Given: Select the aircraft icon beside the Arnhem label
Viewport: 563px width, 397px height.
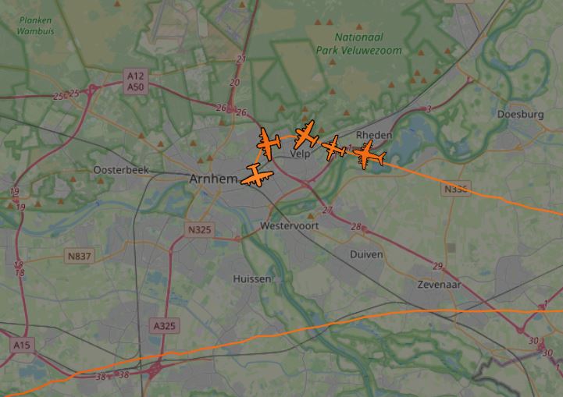Looking at the screenshot, I should [257, 175].
